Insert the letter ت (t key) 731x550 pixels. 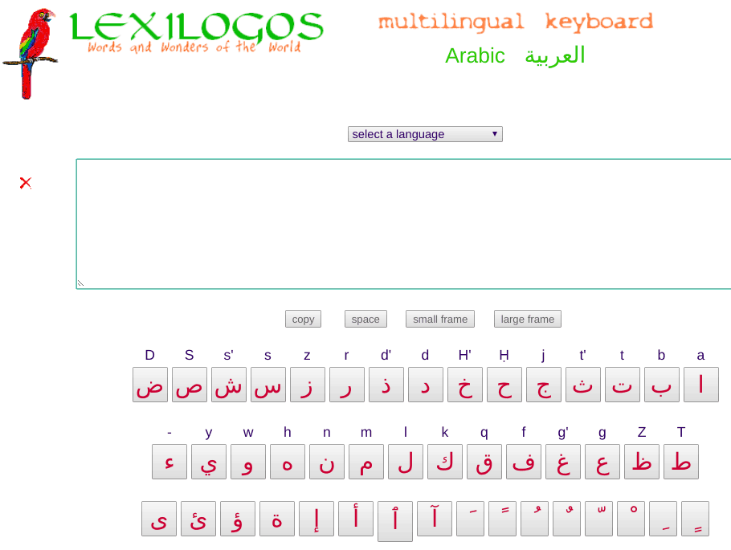click(x=623, y=385)
